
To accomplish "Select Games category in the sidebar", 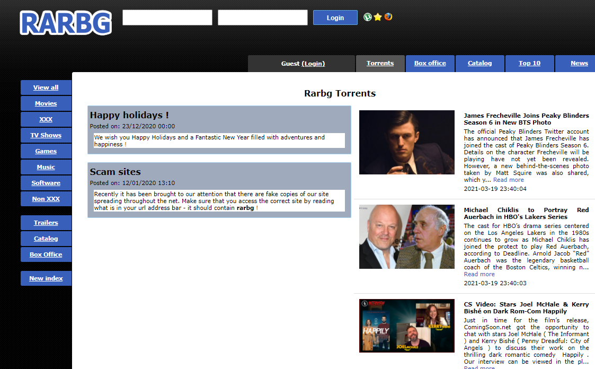I will pyautogui.click(x=46, y=151).
